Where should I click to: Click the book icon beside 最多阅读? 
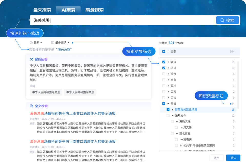(x=53, y=43)
